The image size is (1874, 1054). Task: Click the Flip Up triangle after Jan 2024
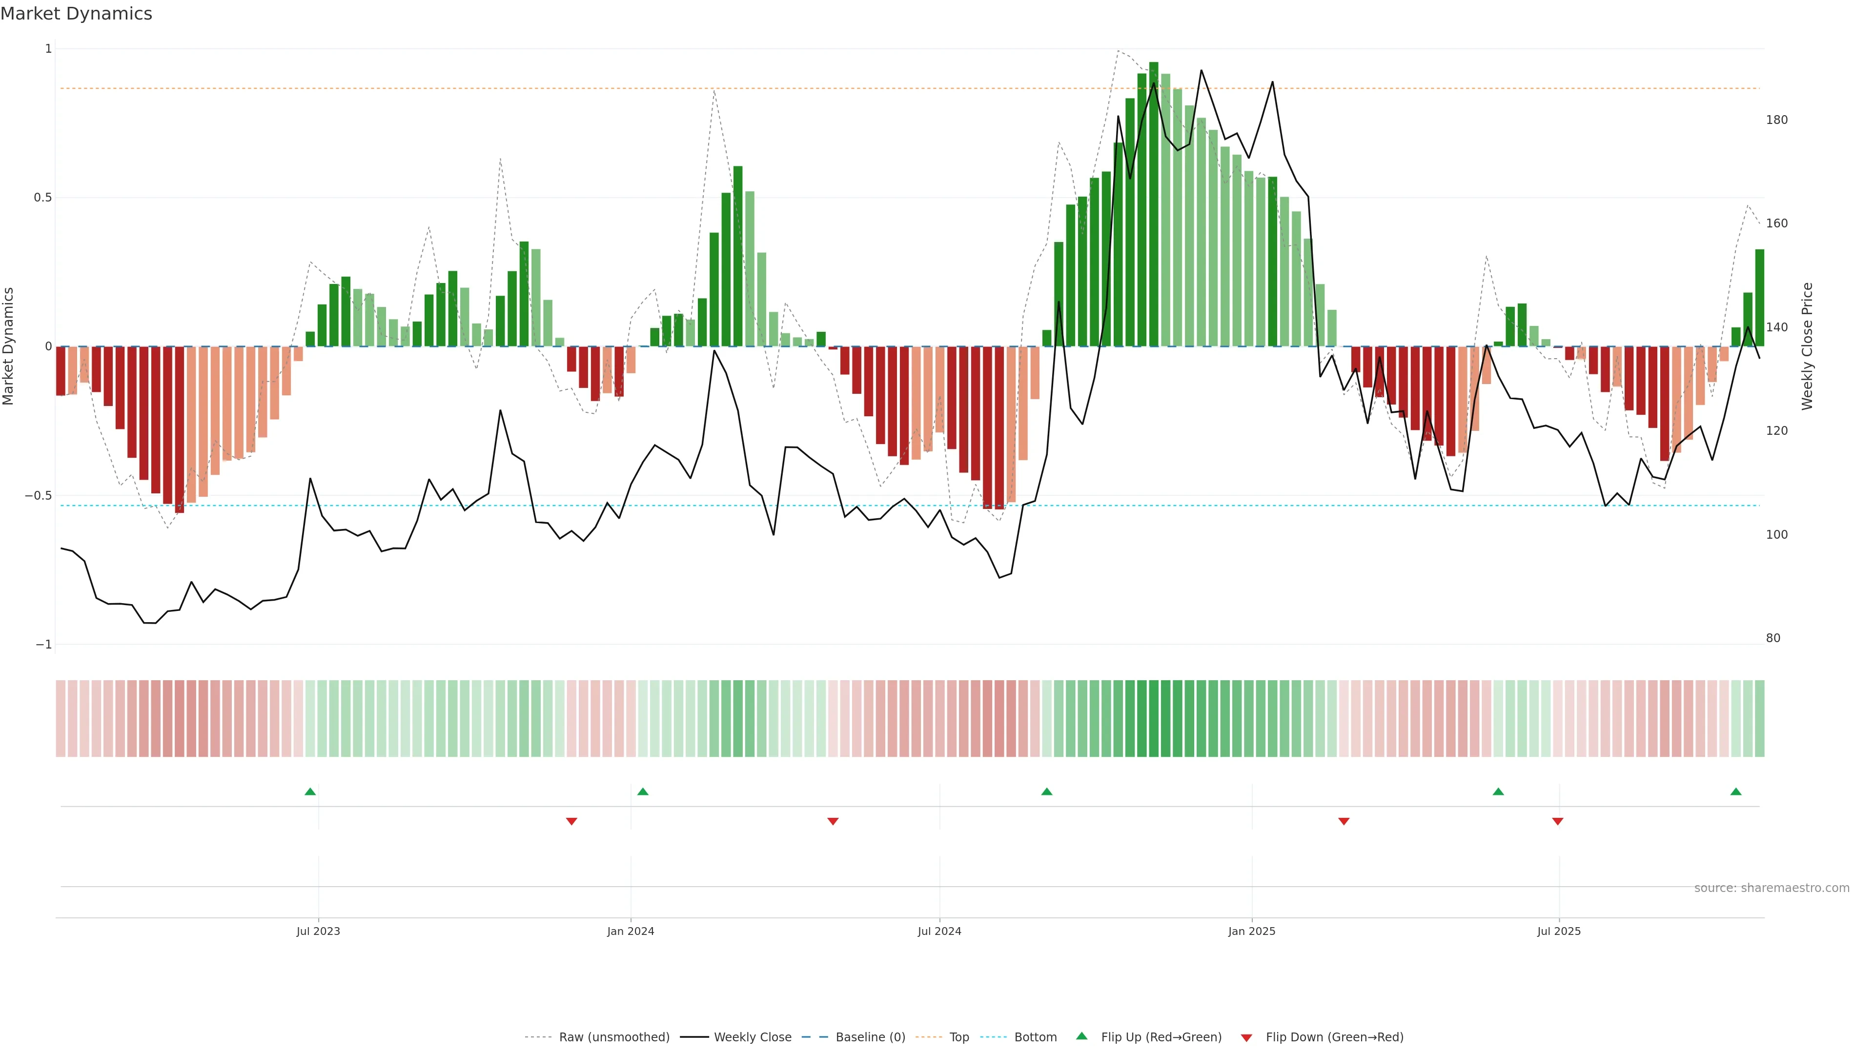pos(642,791)
